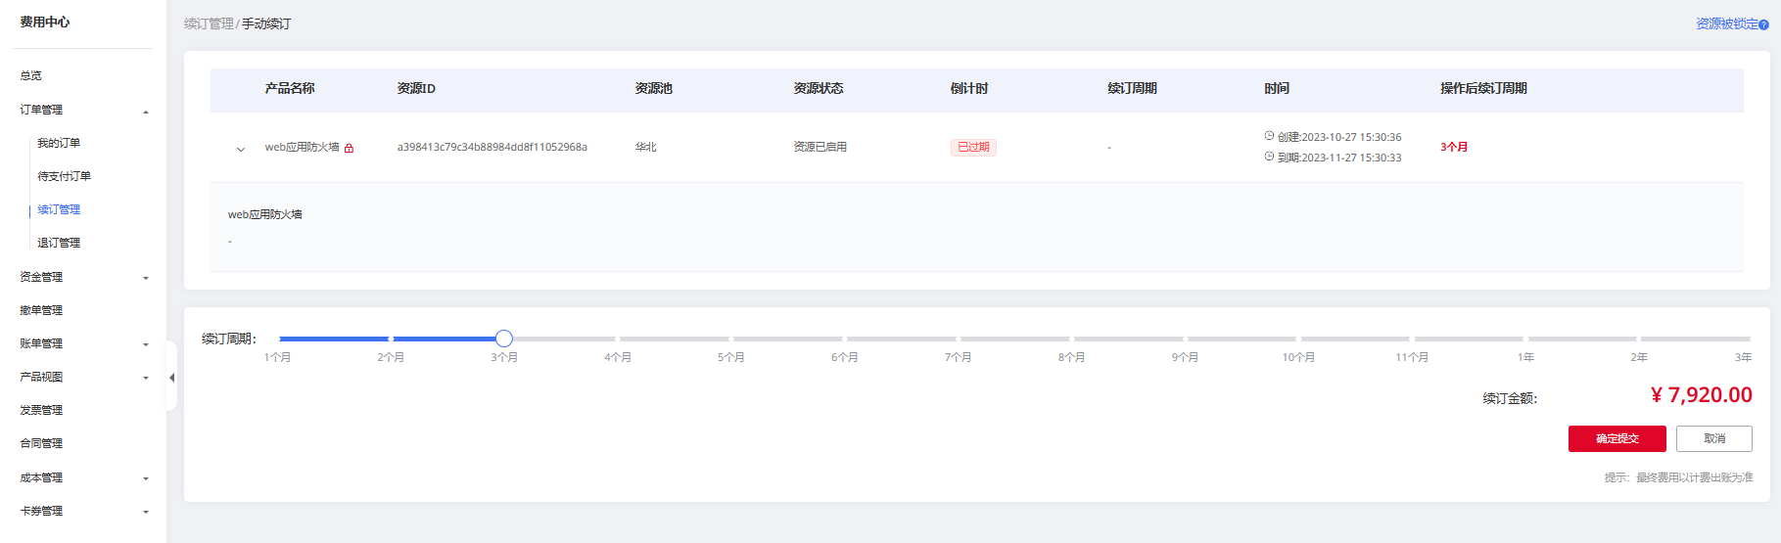
Task: Click the 已过期 status tag
Action: coord(973,147)
